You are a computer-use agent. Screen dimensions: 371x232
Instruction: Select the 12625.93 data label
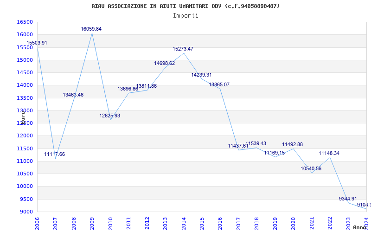pos(110,116)
